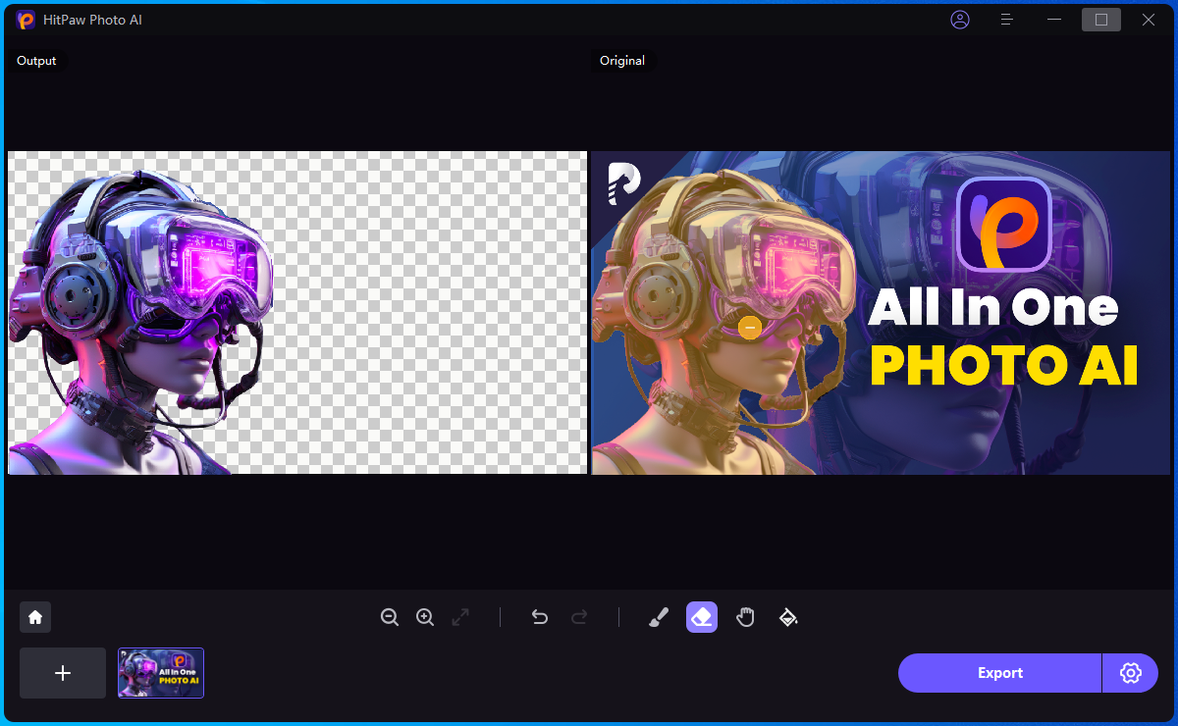The height and width of the screenshot is (726, 1178).
Task: Click the Output label
Action: click(36, 61)
